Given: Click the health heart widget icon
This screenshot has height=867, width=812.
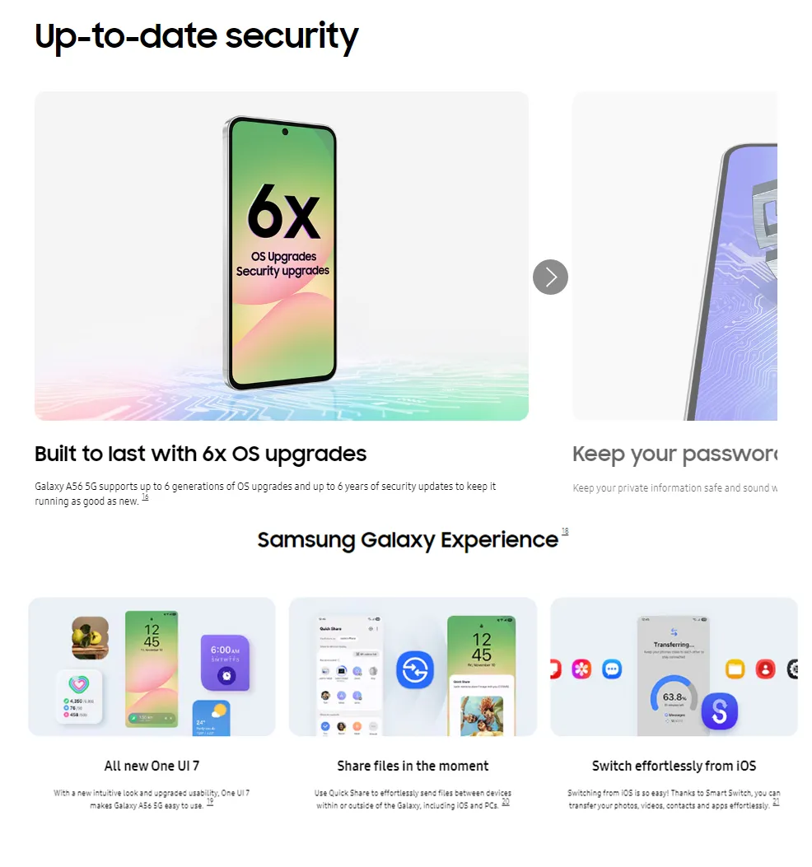Looking at the screenshot, I should click(79, 685).
